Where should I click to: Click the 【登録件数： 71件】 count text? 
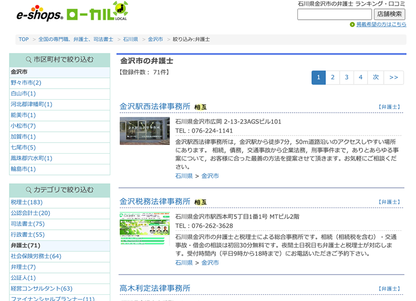coord(144,72)
